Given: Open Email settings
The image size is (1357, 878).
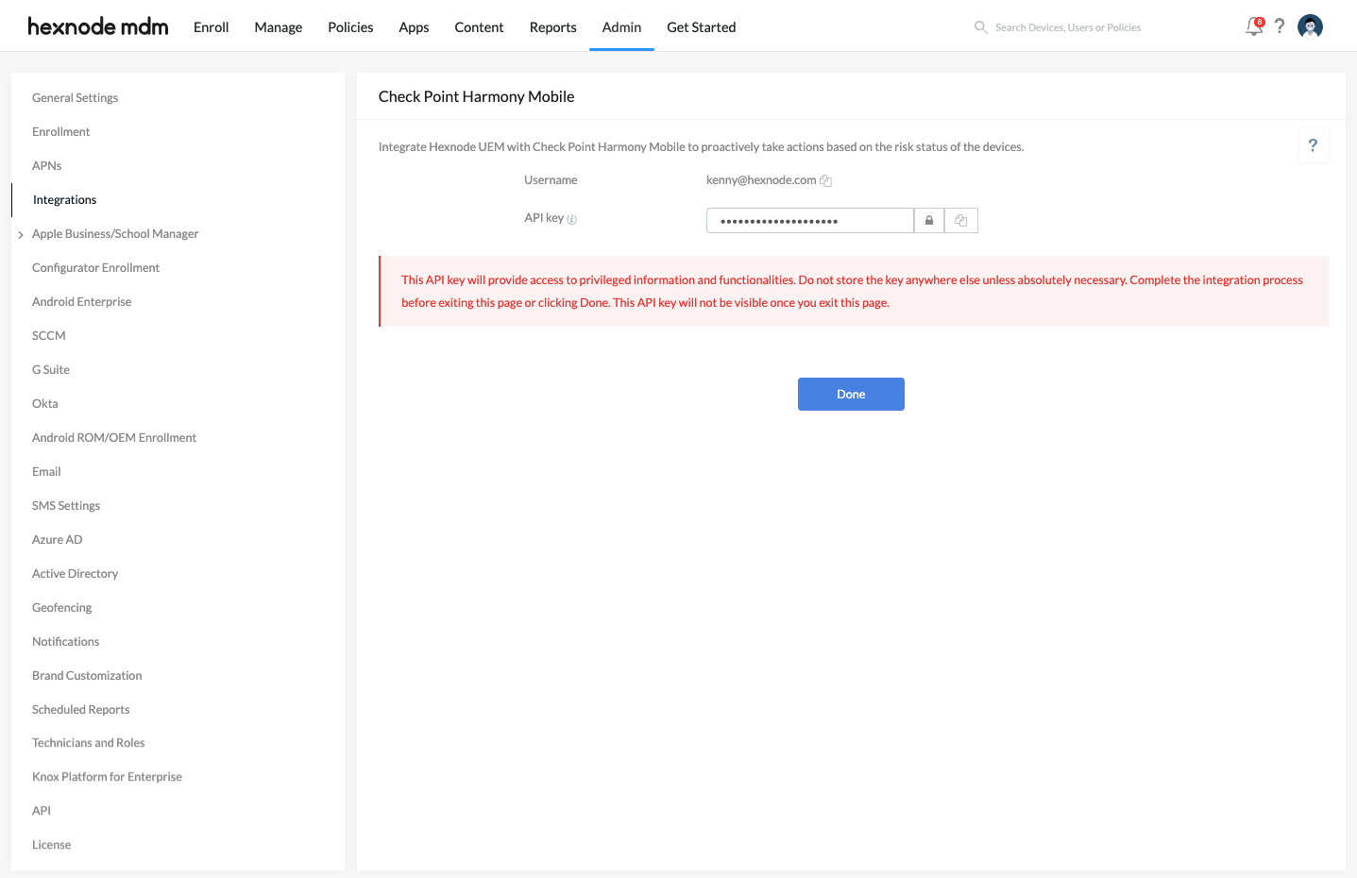Looking at the screenshot, I should pyautogui.click(x=46, y=472).
